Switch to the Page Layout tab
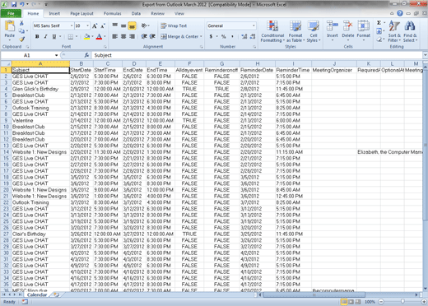Viewport: 428px width, 306px height. [81, 13]
